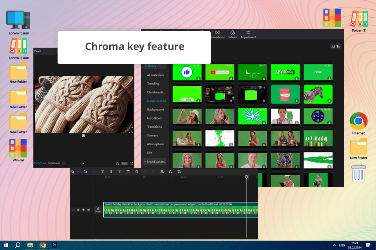Screen dimensions: 376x250
Task: Click the playhead marker on timeline ruler
Action: (246, 177)
